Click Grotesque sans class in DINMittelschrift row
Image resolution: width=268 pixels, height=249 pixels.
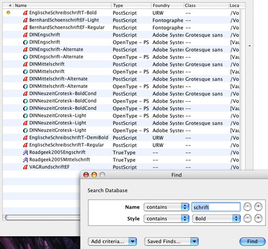pyautogui.click(x=204, y=64)
